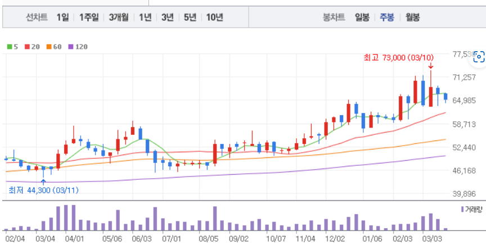Click the 선차트 label
Screen dimensions: 486x245
37,17
